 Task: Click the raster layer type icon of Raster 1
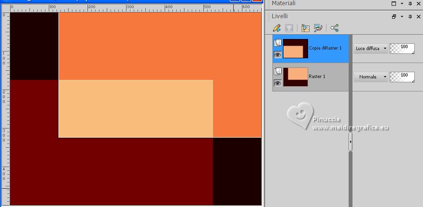tap(278, 71)
